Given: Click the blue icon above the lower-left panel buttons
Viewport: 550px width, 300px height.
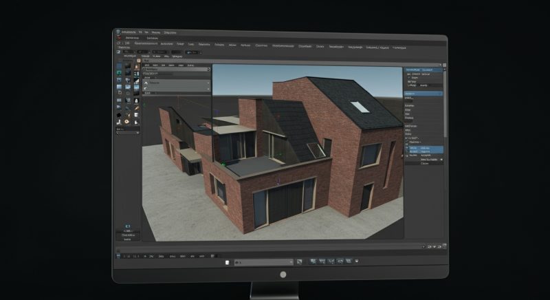Looking at the screenshot, I should point(128,226).
